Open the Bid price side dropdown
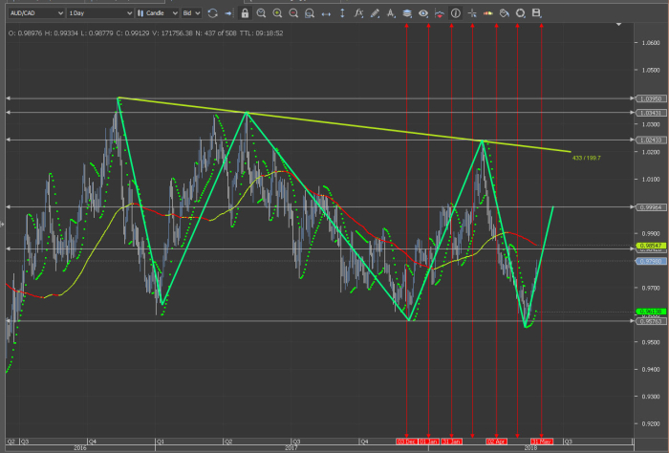The height and width of the screenshot is (453, 669). (191, 13)
